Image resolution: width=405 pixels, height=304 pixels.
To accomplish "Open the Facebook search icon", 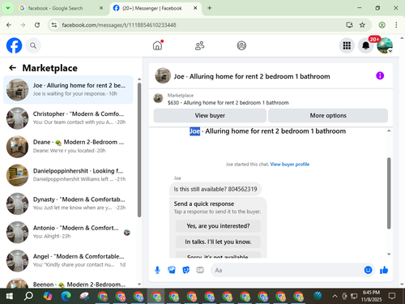I will pyautogui.click(x=33, y=45).
